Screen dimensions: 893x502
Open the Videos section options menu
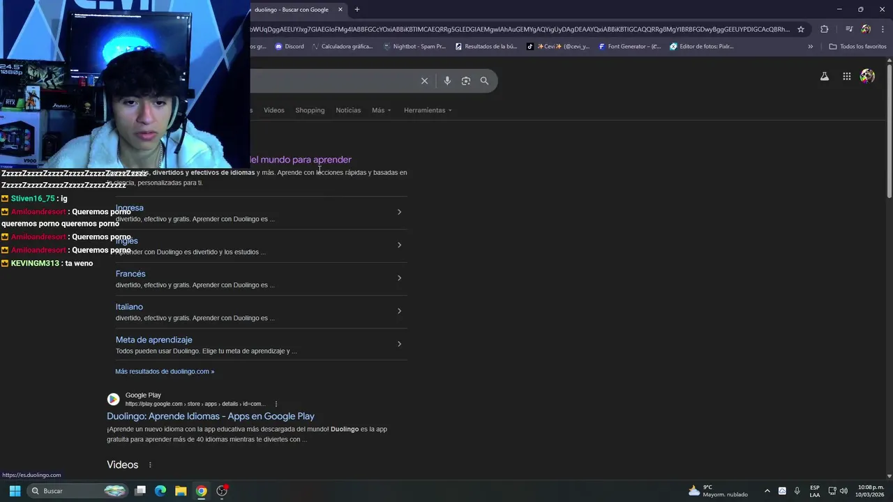tap(150, 465)
